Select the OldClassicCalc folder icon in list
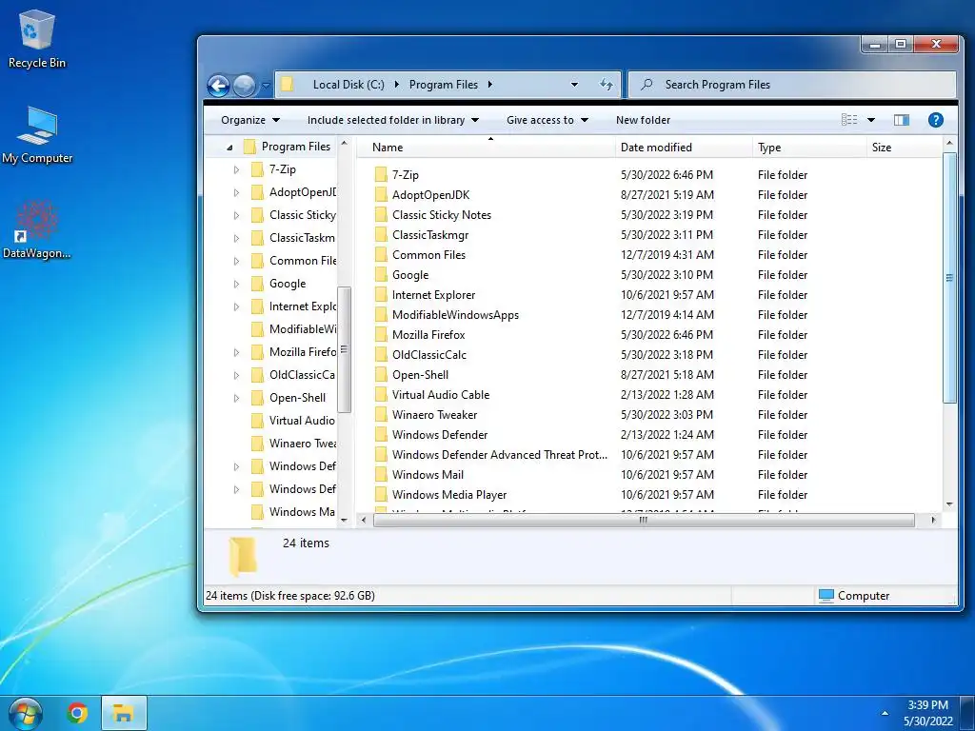 [x=381, y=355]
